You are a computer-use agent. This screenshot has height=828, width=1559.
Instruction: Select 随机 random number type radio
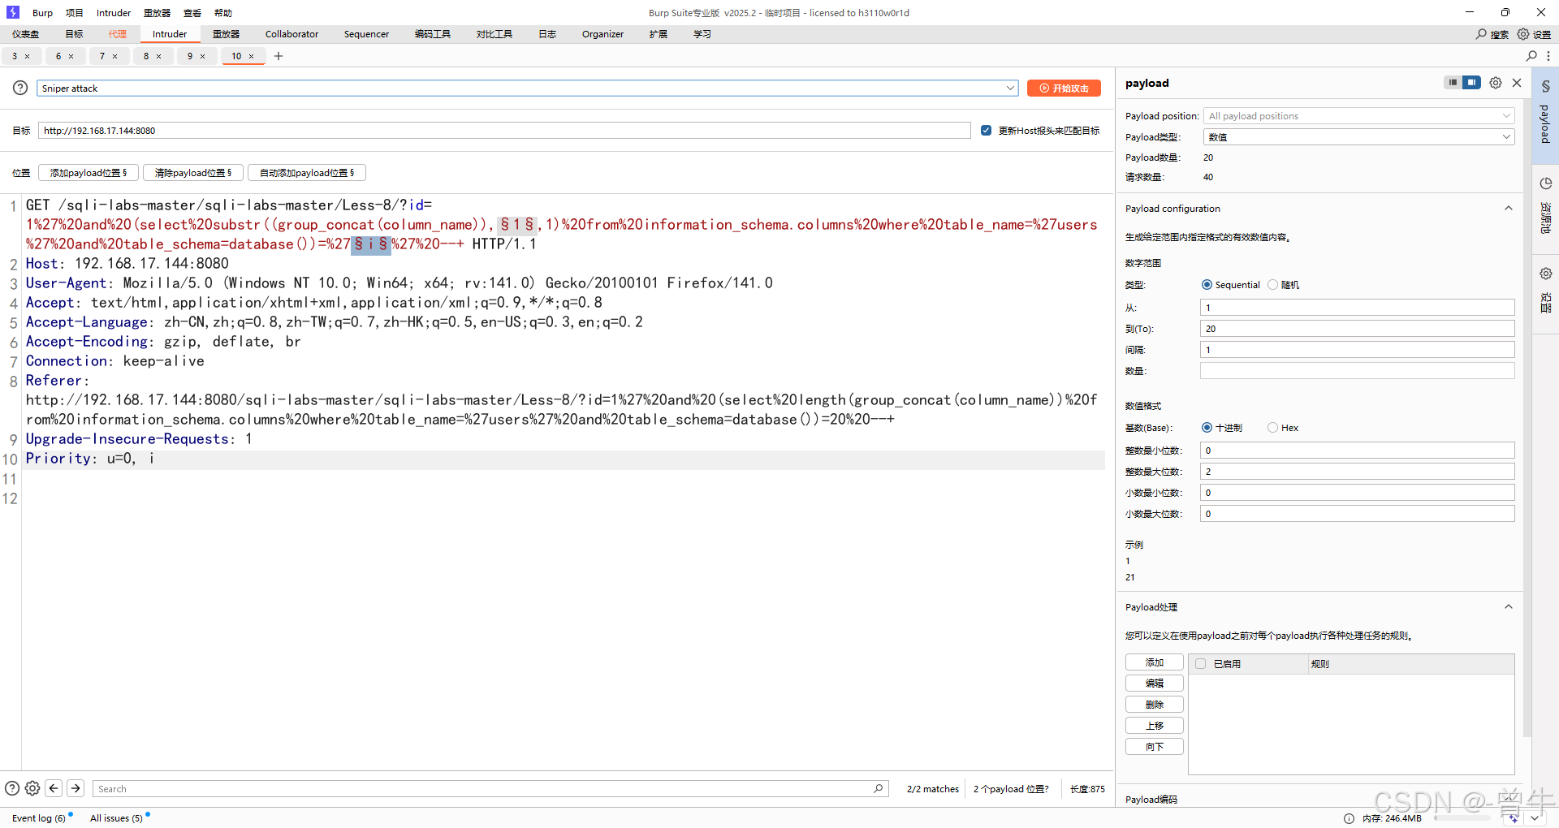tap(1272, 285)
